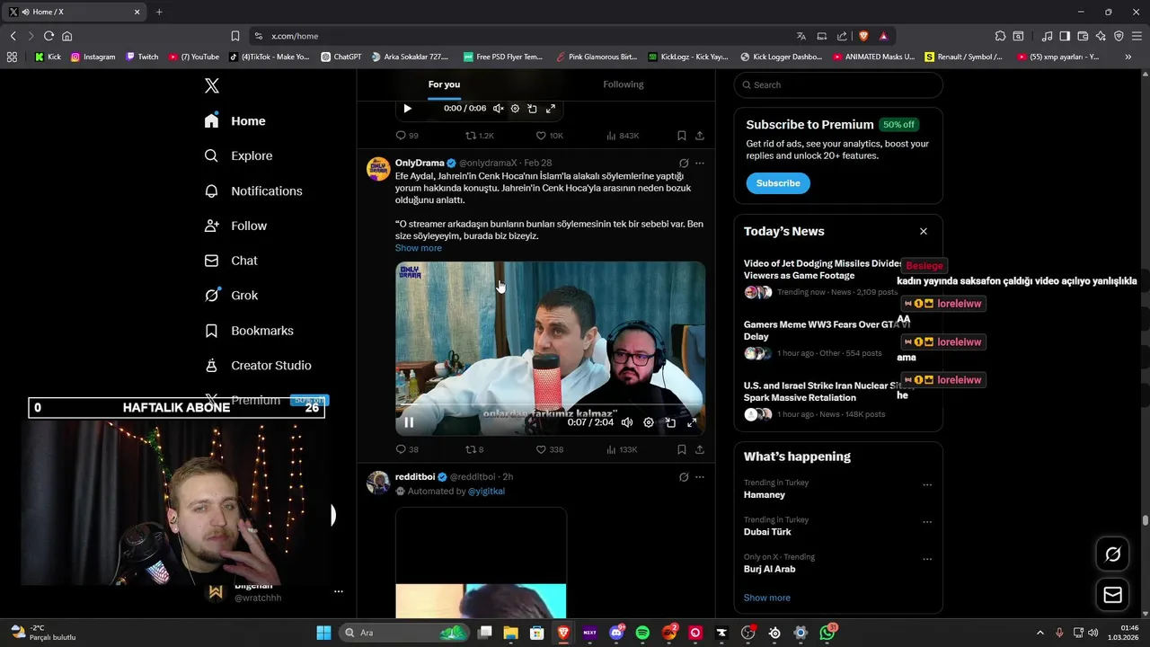The width and height of the screenshot is (1150, 647).
Task: Open Grok in X sidebar
Action: tap(231, 295)
